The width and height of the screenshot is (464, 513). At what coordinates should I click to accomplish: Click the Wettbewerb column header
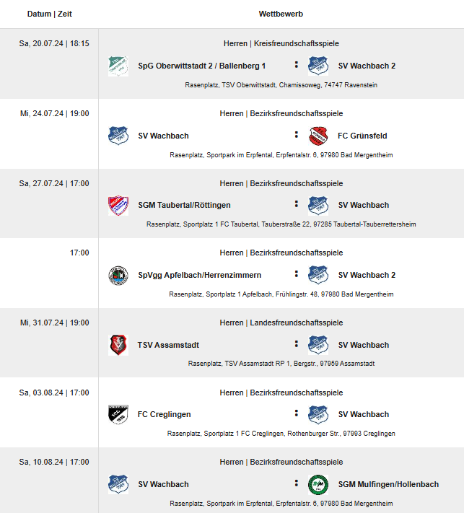pyautogui.click(x=281, y=14)
